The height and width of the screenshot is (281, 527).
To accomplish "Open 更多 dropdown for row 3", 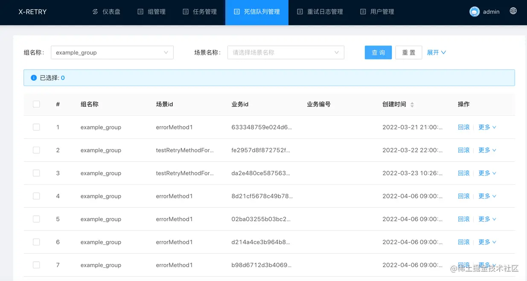I will [x=487, y=173].
